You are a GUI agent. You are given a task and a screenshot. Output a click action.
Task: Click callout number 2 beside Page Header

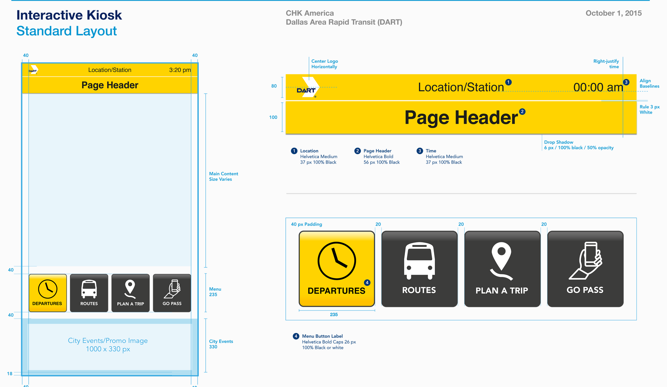coord(522,112)
